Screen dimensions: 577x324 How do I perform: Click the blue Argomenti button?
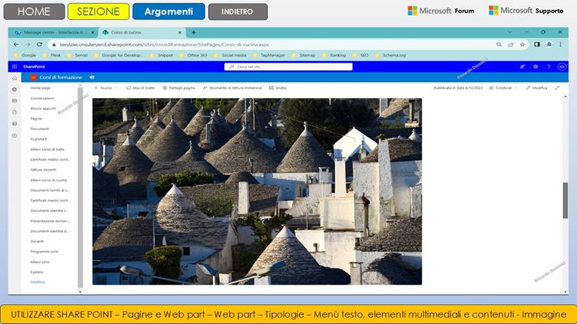tap(169, 11)
